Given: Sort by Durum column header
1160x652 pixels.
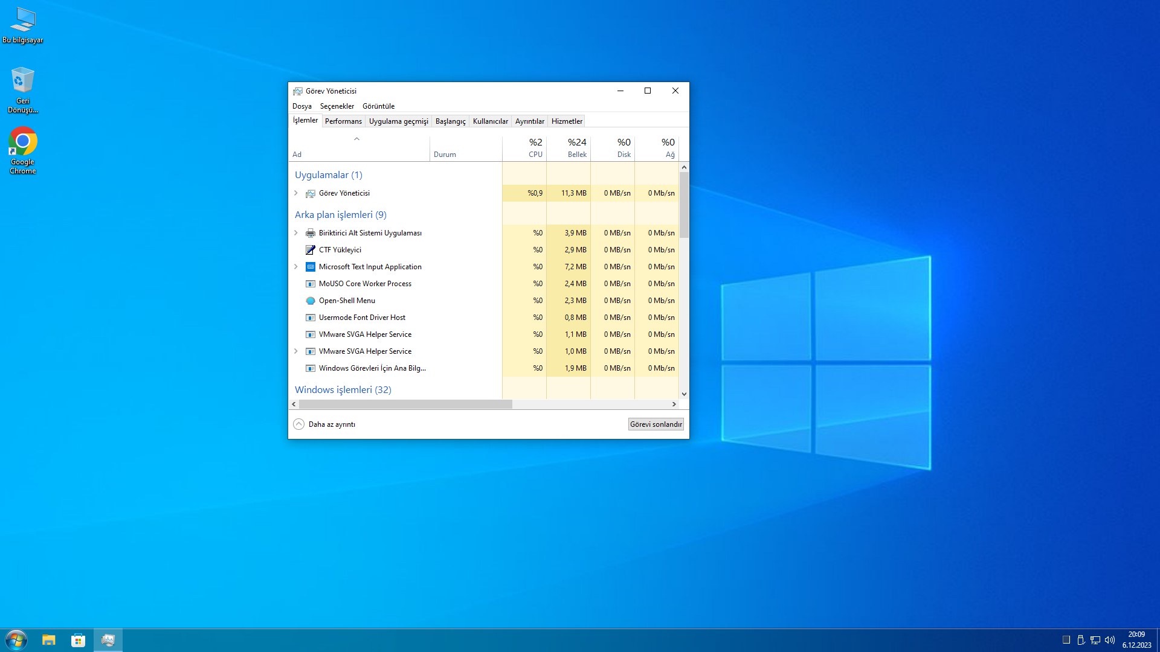Looking at the screenshot, I should tap(466, 149).
